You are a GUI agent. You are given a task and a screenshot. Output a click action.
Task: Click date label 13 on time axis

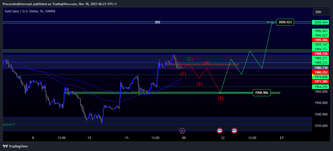89,138
